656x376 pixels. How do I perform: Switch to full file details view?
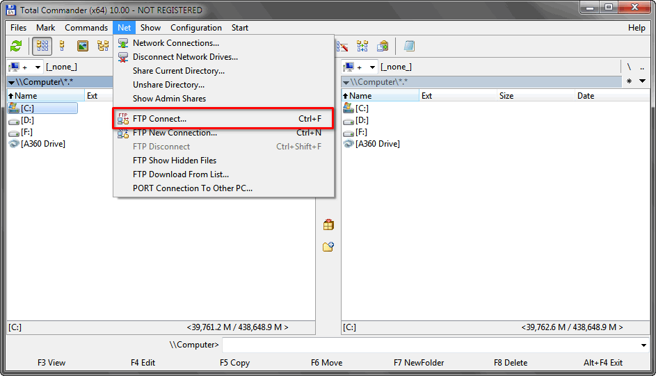(62, 46)
